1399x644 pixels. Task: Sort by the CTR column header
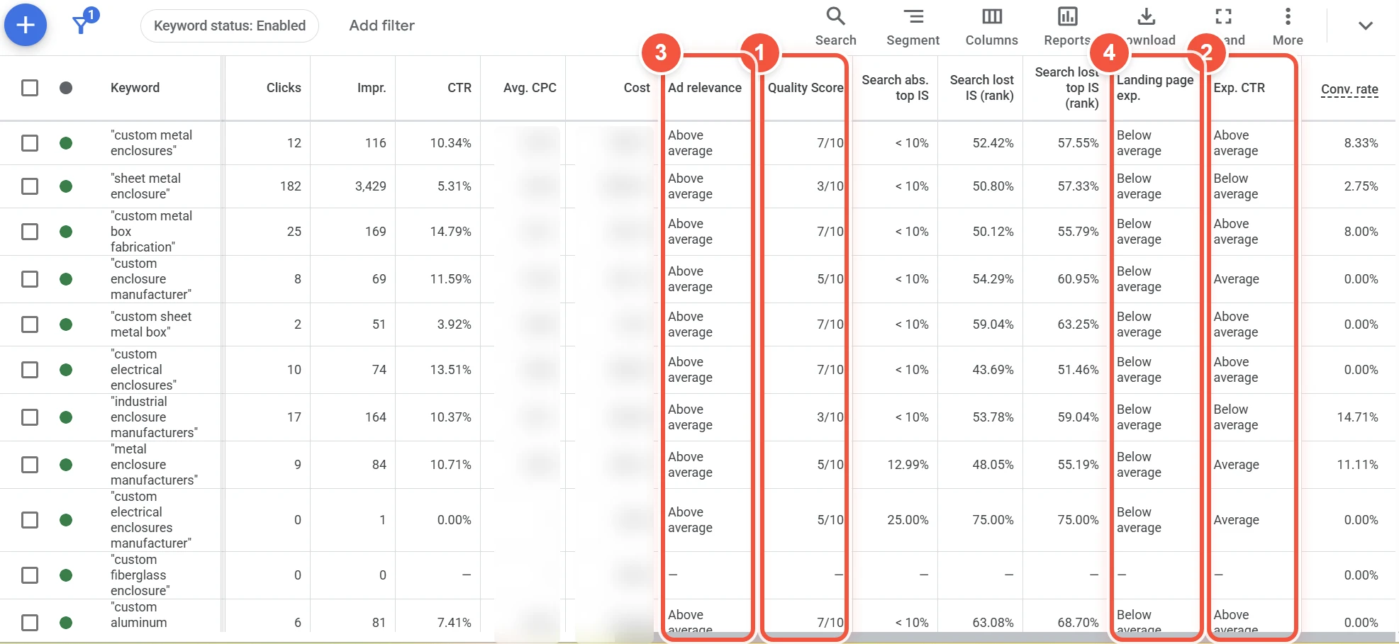[x=459, y=88]
